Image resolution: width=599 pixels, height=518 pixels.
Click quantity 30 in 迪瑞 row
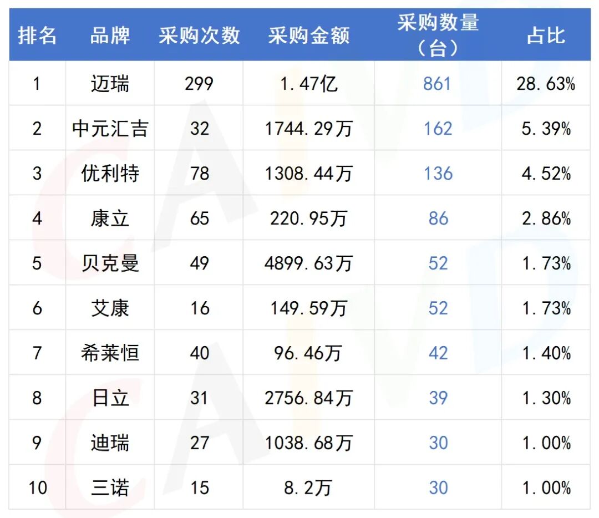(x=438, y=443)
